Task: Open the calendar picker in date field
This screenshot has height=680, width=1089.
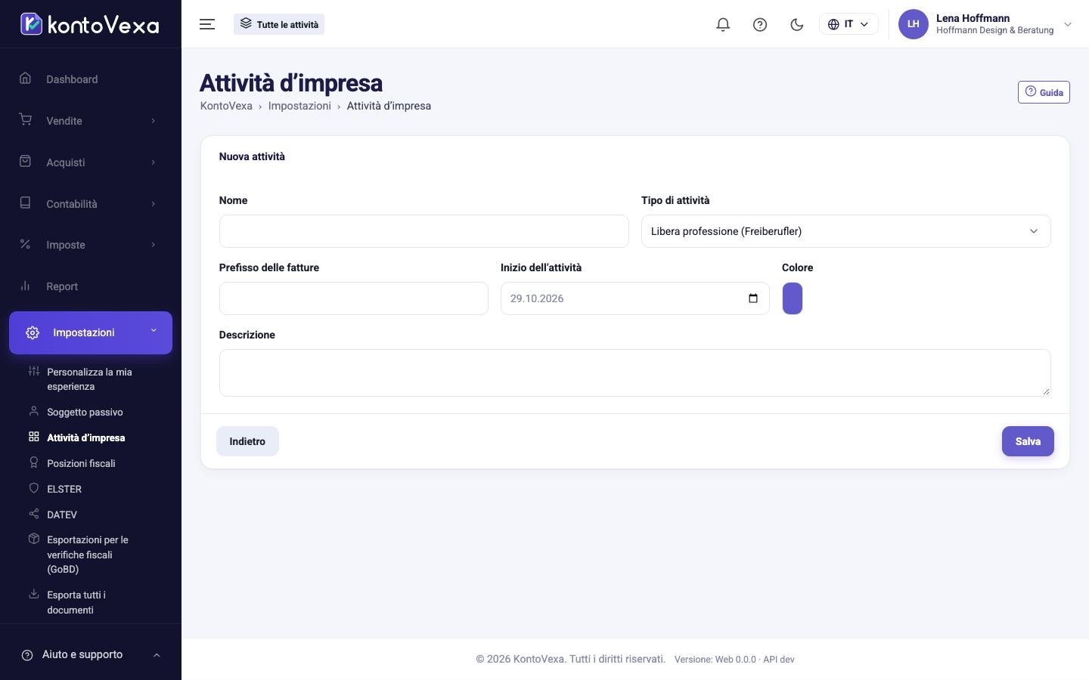Action: 752,298
